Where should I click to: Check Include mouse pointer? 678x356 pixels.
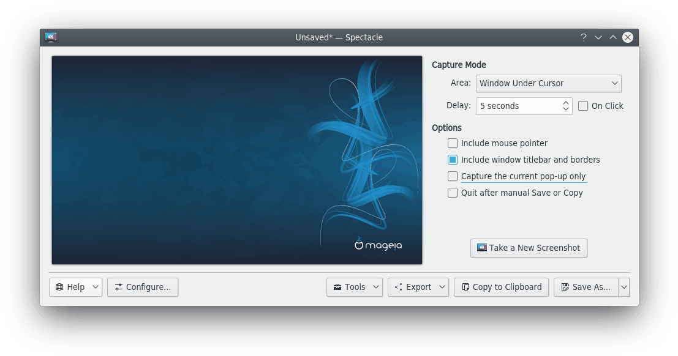tap(452, 143)
